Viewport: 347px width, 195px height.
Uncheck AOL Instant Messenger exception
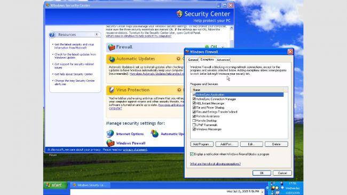(194, 103)
